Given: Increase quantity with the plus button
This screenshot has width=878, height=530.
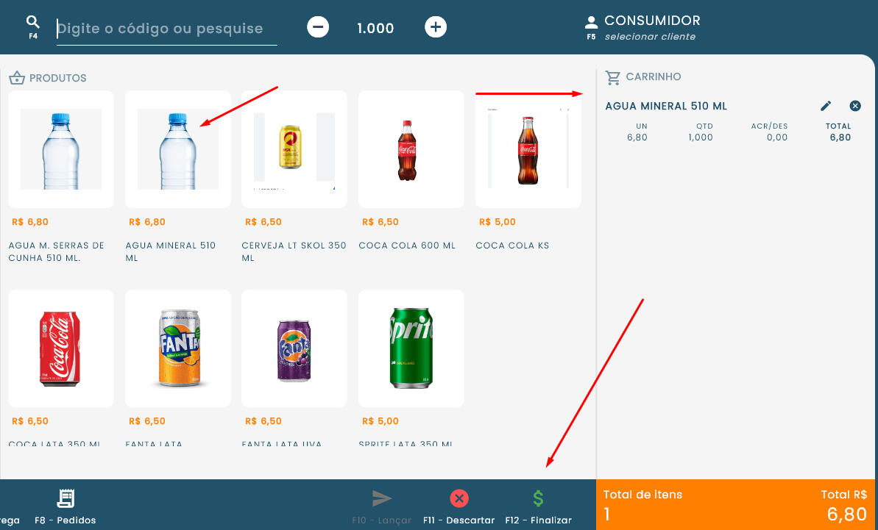Looking at the screenshot, I should (436, 28).
